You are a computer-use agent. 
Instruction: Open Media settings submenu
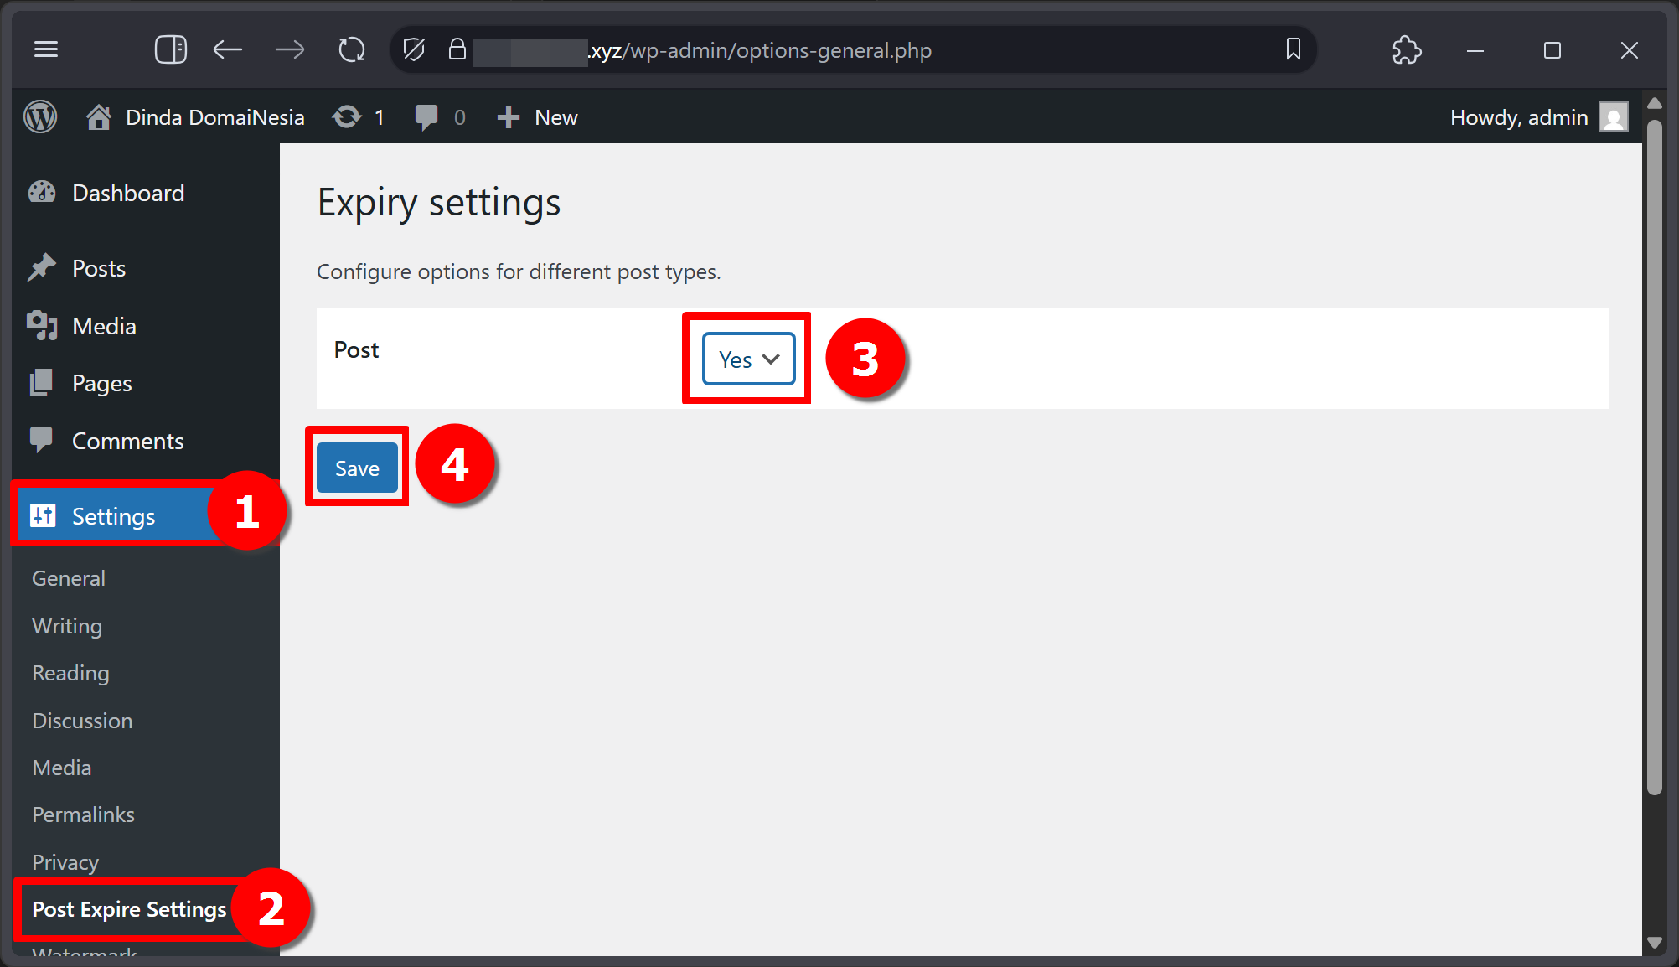[x=62, y=768]
